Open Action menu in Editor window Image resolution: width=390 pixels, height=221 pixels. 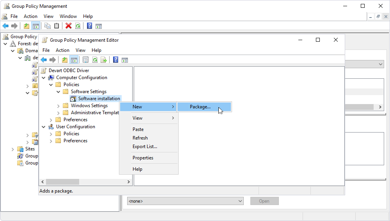[x=62, y=50]
